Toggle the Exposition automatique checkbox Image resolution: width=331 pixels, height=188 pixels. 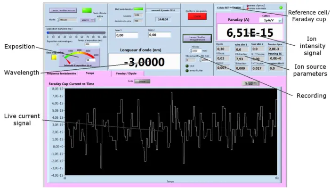coord(57,44)
